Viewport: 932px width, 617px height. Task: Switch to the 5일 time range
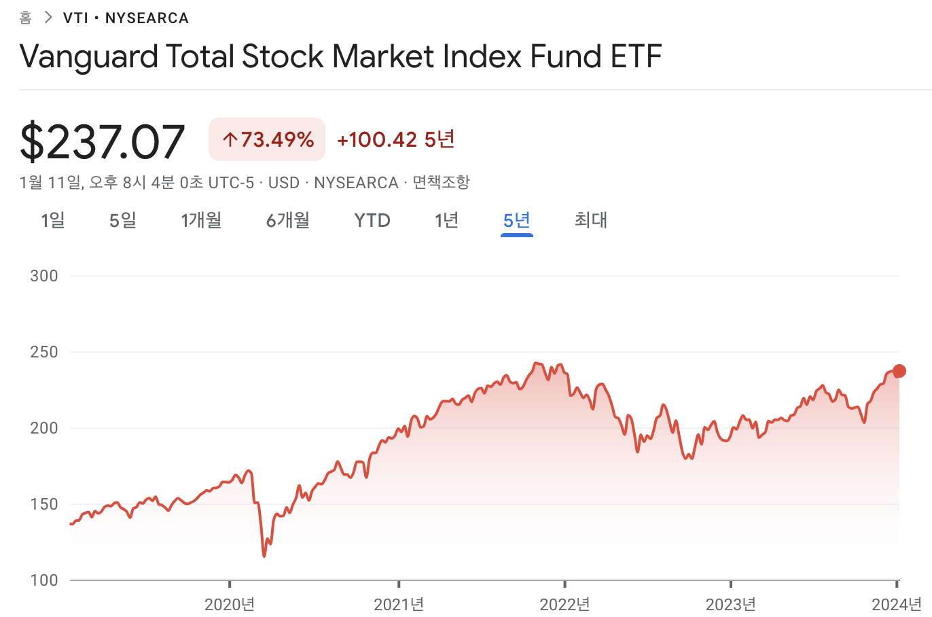123,220
